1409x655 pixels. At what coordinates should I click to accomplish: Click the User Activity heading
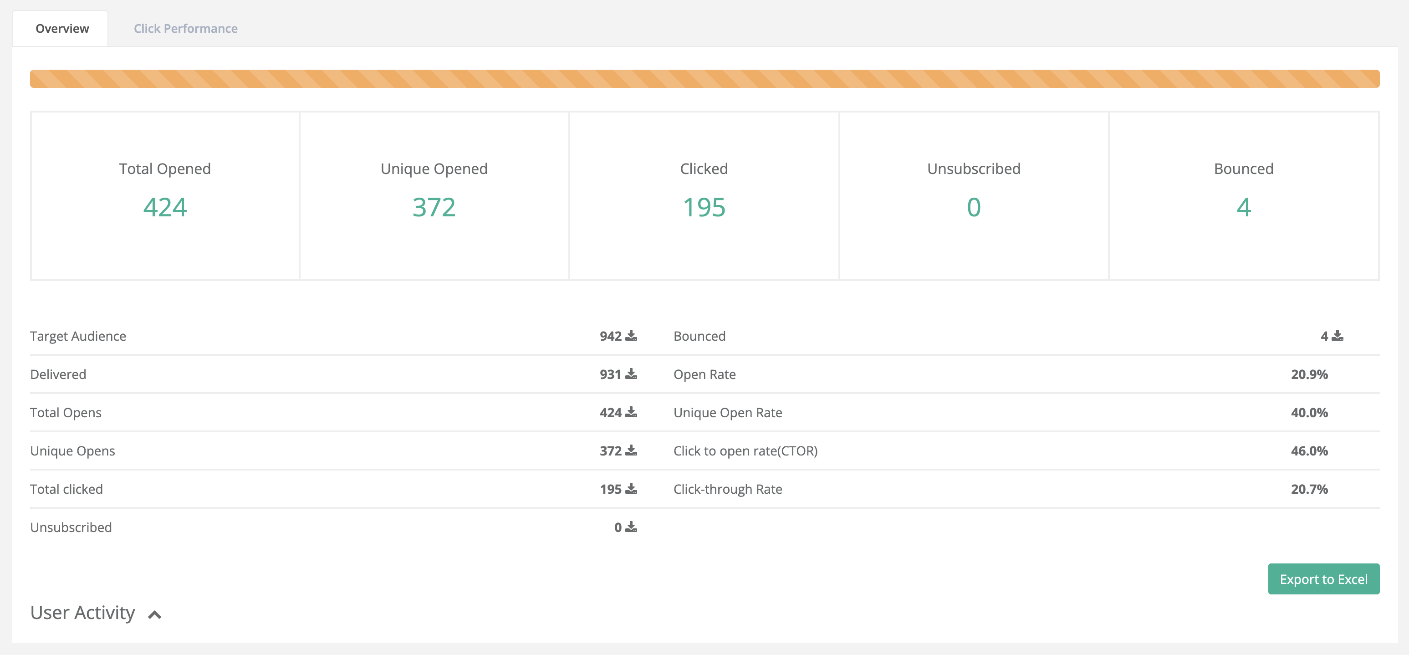point(82,612)
